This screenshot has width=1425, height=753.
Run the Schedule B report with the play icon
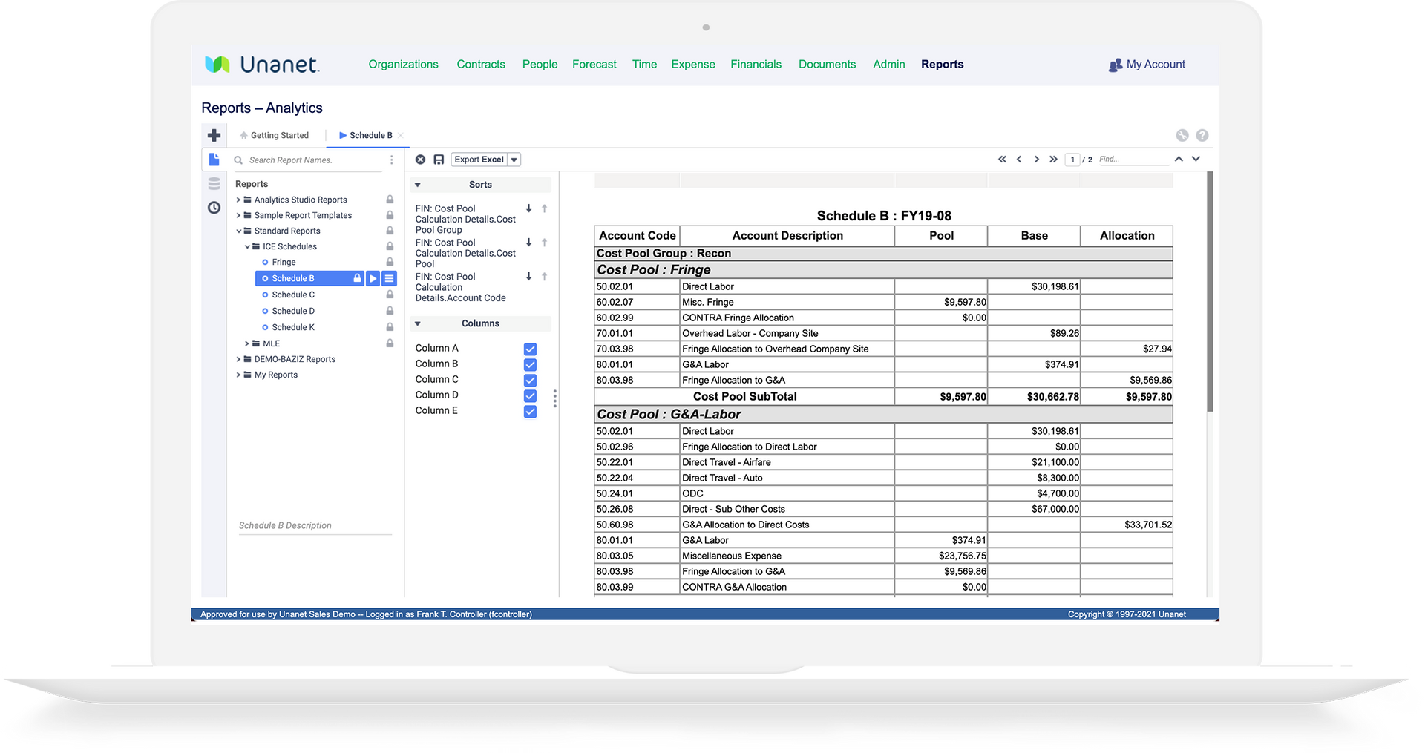point(373,278)
